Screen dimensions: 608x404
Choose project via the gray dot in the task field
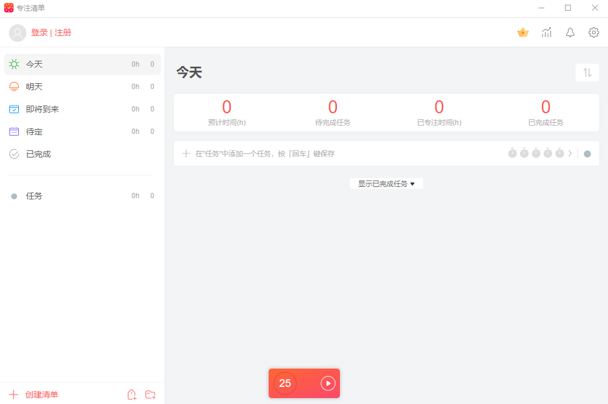(587, 154)
